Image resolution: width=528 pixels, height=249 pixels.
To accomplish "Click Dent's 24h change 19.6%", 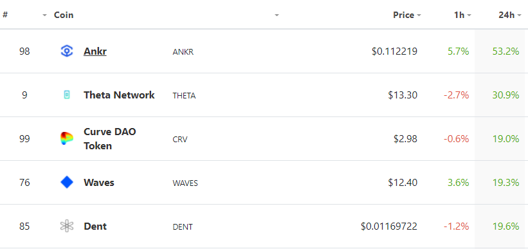I will coord(506,226).
